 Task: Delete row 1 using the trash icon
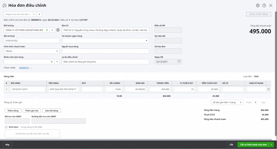pos(268,89)
